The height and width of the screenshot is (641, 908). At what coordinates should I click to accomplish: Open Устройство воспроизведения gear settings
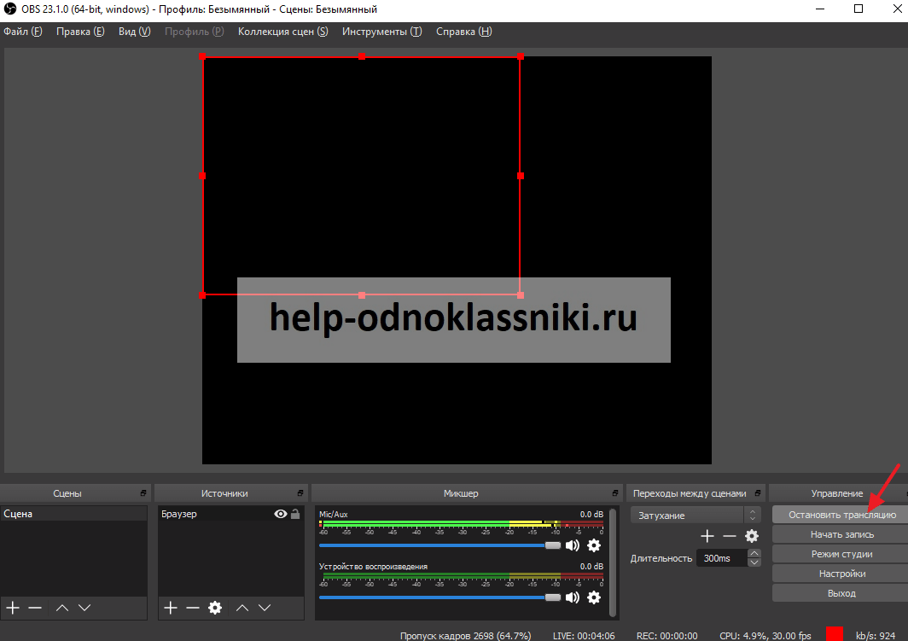tap(594, 597)
